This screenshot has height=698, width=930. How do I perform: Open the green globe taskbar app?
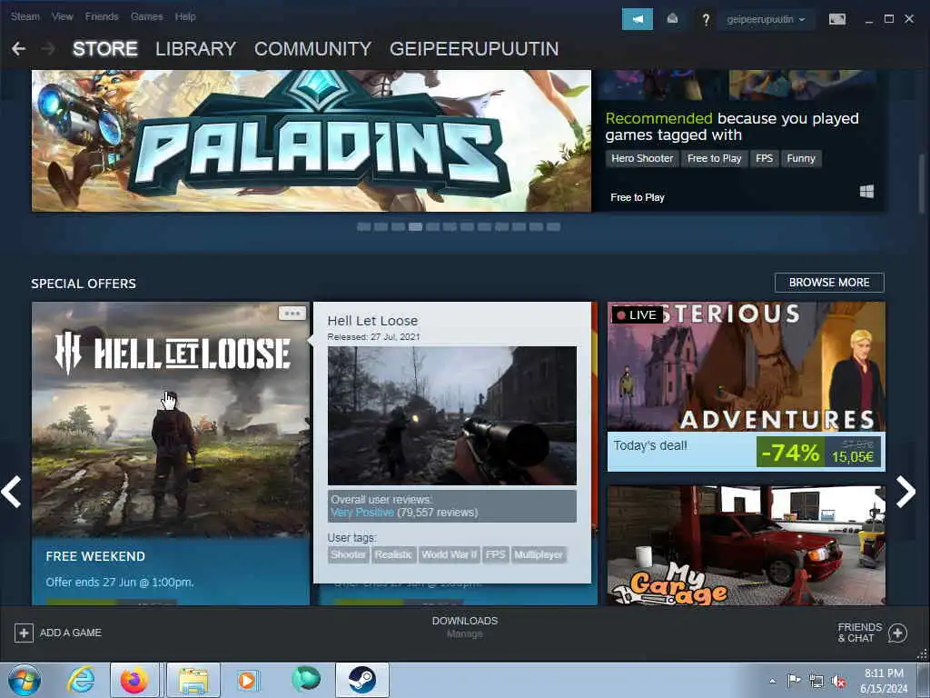(x=306, y=679)
